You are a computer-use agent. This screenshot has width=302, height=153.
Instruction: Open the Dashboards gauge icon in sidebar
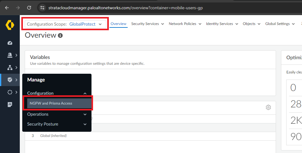click(x=10, y=43)
